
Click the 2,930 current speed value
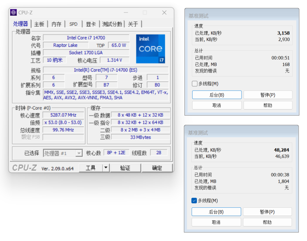click(x=284, y=39)
